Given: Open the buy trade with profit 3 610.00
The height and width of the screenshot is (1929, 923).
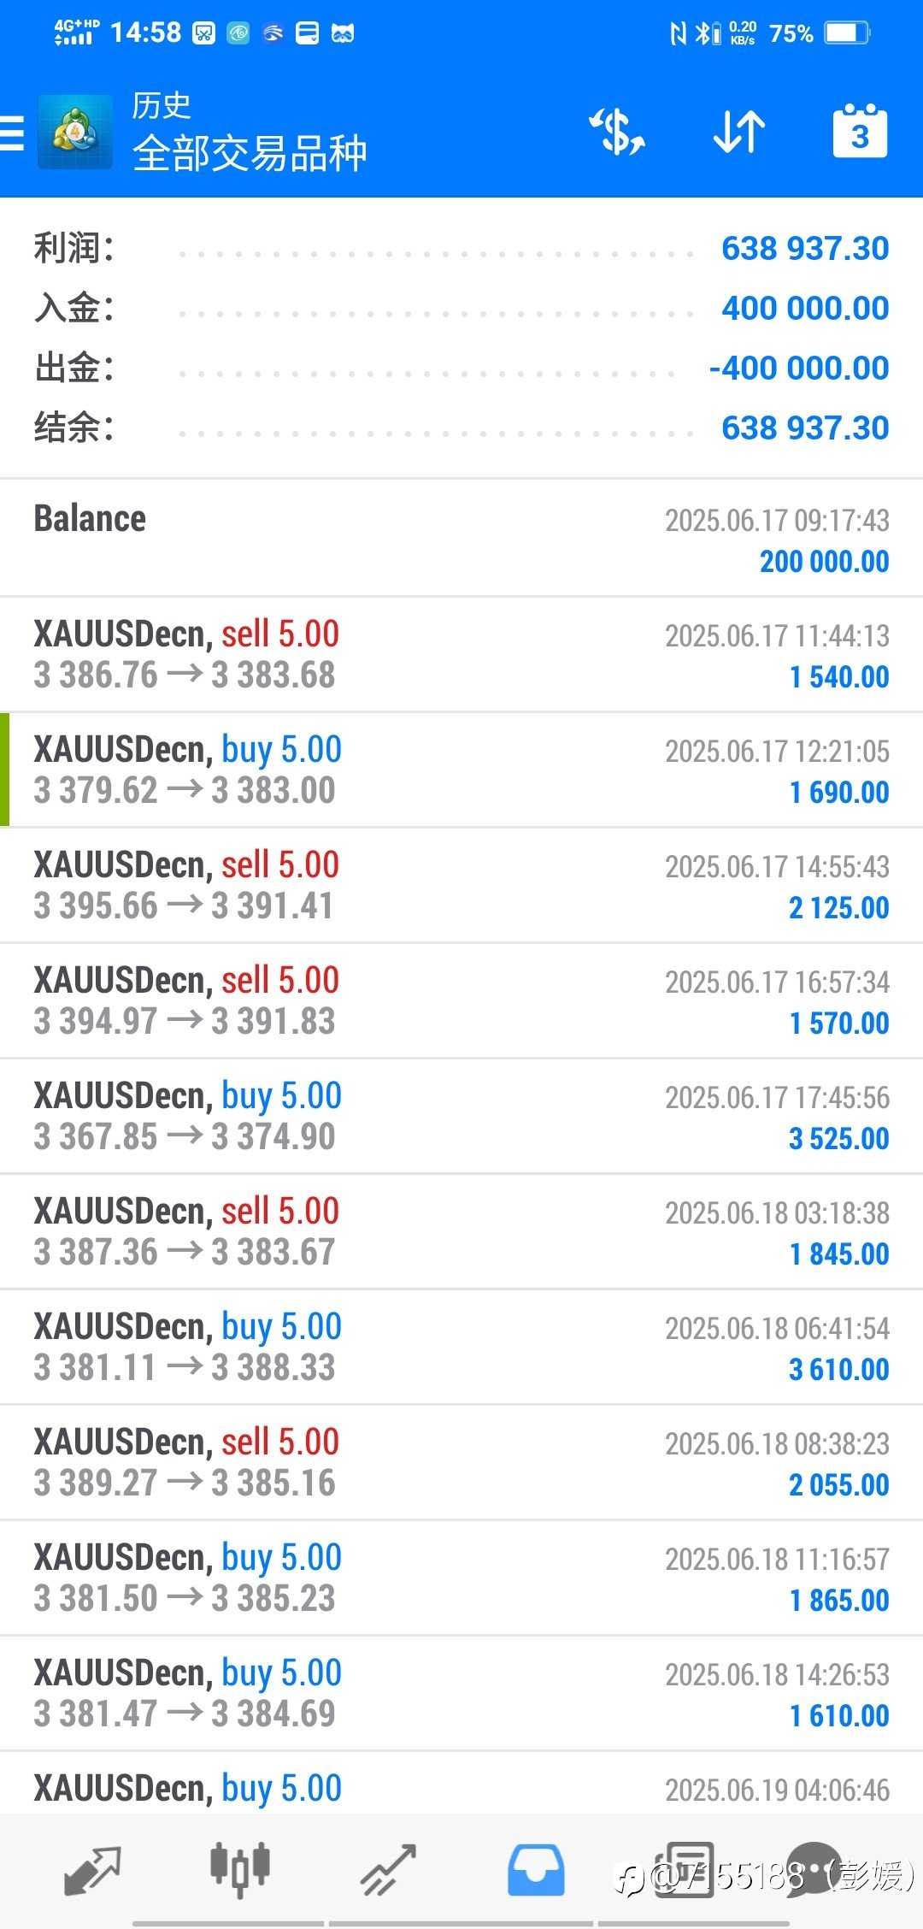Looking at the screenshot, I should [461, 1347].
